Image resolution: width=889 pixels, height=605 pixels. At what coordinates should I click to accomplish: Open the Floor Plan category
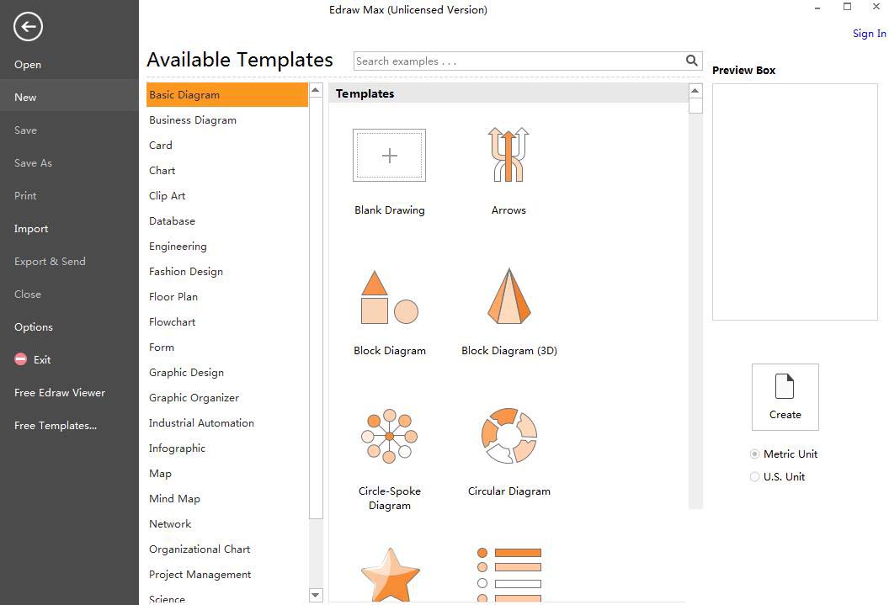(173, 297)
